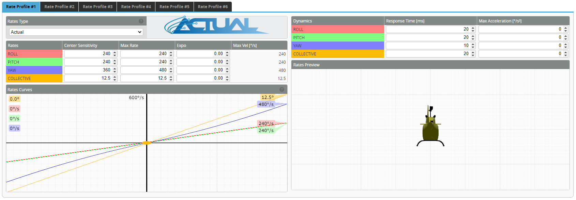576x200 pixels.
Task: Increase Pitch Expo using stepper up arrow
Action: [227, 61]
